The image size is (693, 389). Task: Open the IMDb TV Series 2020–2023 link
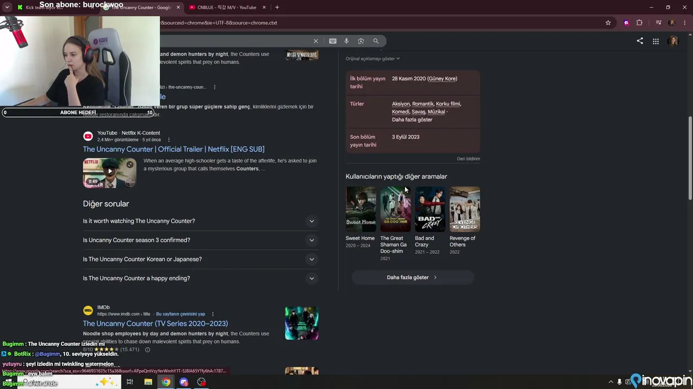coord(155,324)
